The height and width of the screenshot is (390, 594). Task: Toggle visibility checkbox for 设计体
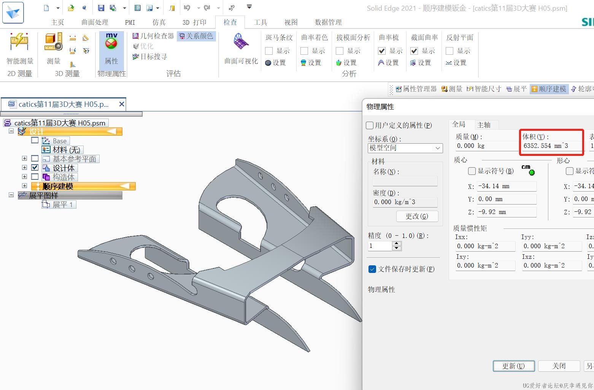(x=35, y=168)
